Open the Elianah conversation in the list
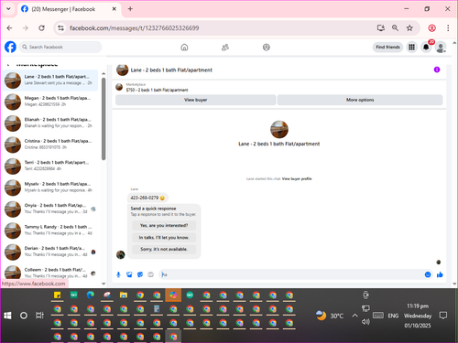Screen dimensions: 458x343 (x=50, y=123)
